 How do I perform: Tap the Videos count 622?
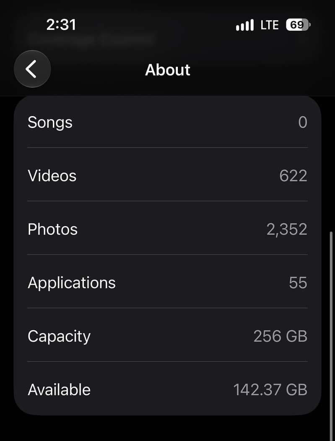[293, 176]
